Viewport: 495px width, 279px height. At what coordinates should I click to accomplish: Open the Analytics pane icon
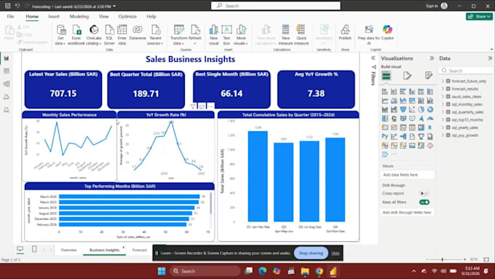429,76
